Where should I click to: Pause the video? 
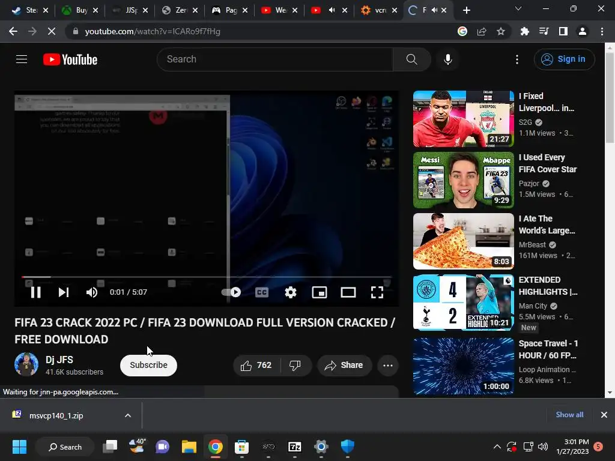(x=35, y=292)
